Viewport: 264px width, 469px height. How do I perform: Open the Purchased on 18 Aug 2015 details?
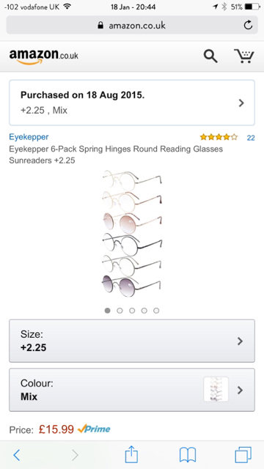132,103
